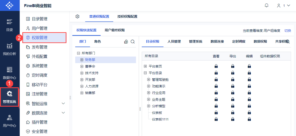Collapse the 平台目录 tree node
The height and width of the screenshot is (136, 296).
145,73
